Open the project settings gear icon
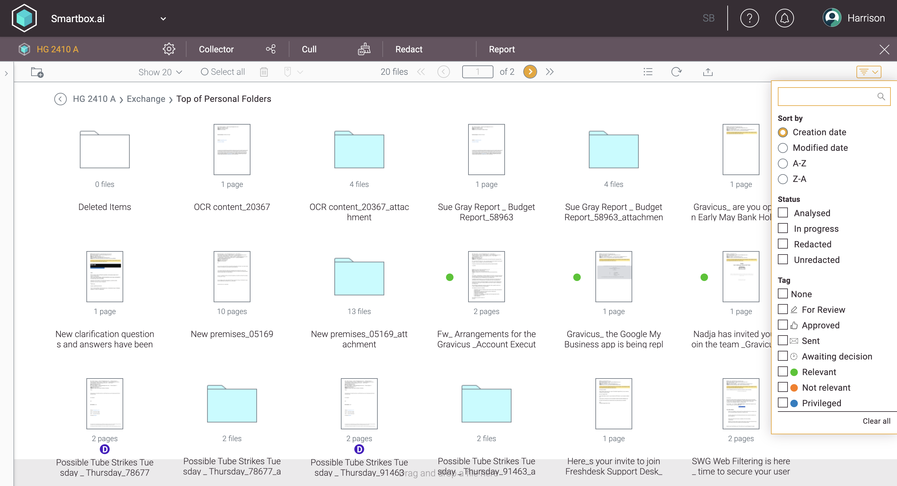This screenshot has height=486, width=897. pyautogui.click(x=169, y=49)
